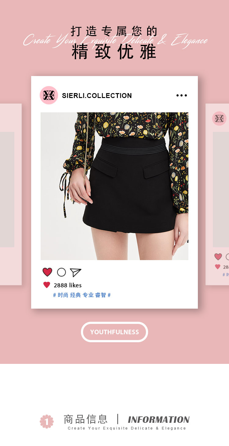
Task: Select the left partially hidden post card
Action: tap(11, 194)
